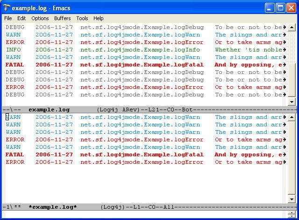Open the Help menu

[x=99, y=18]
